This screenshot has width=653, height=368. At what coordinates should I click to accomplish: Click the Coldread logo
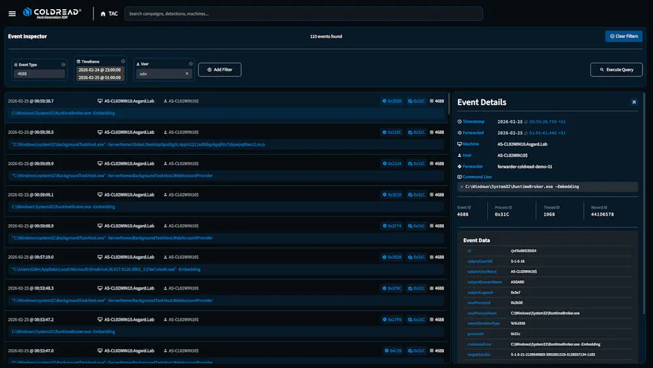(52, 13)
